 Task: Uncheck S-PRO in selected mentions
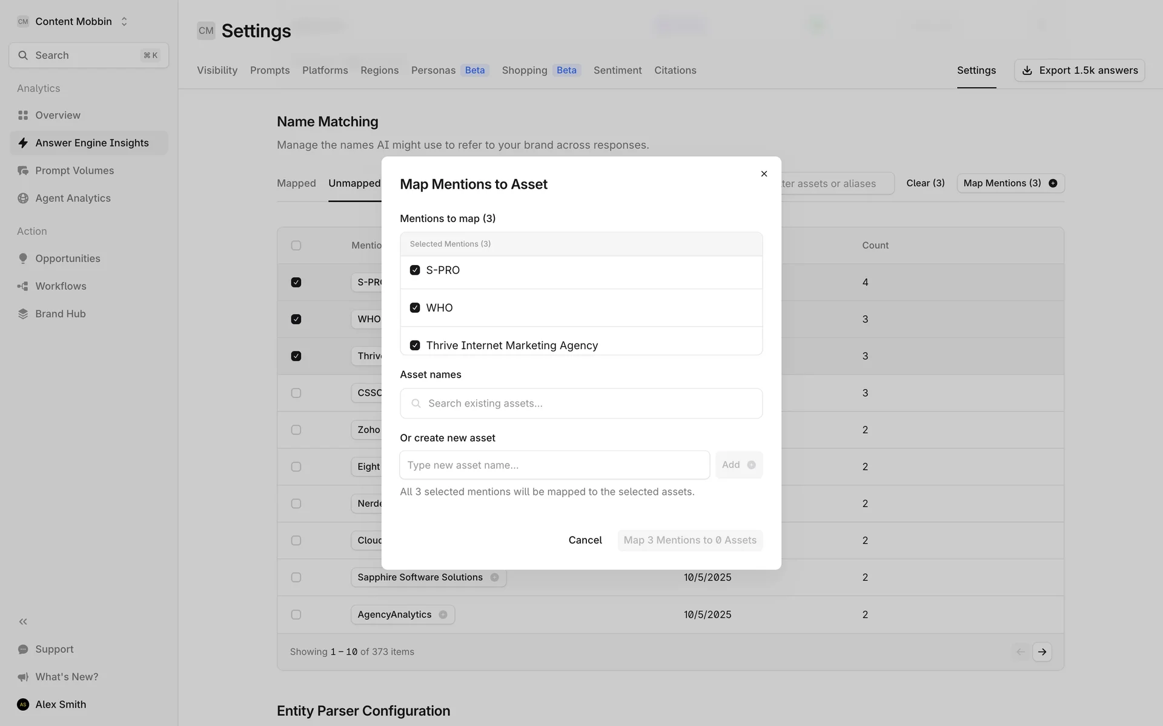click(415, 270)
